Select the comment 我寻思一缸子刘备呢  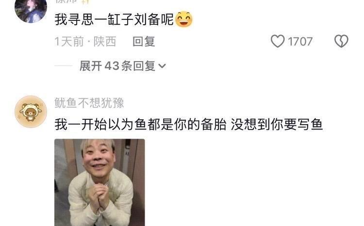[114, 19]
